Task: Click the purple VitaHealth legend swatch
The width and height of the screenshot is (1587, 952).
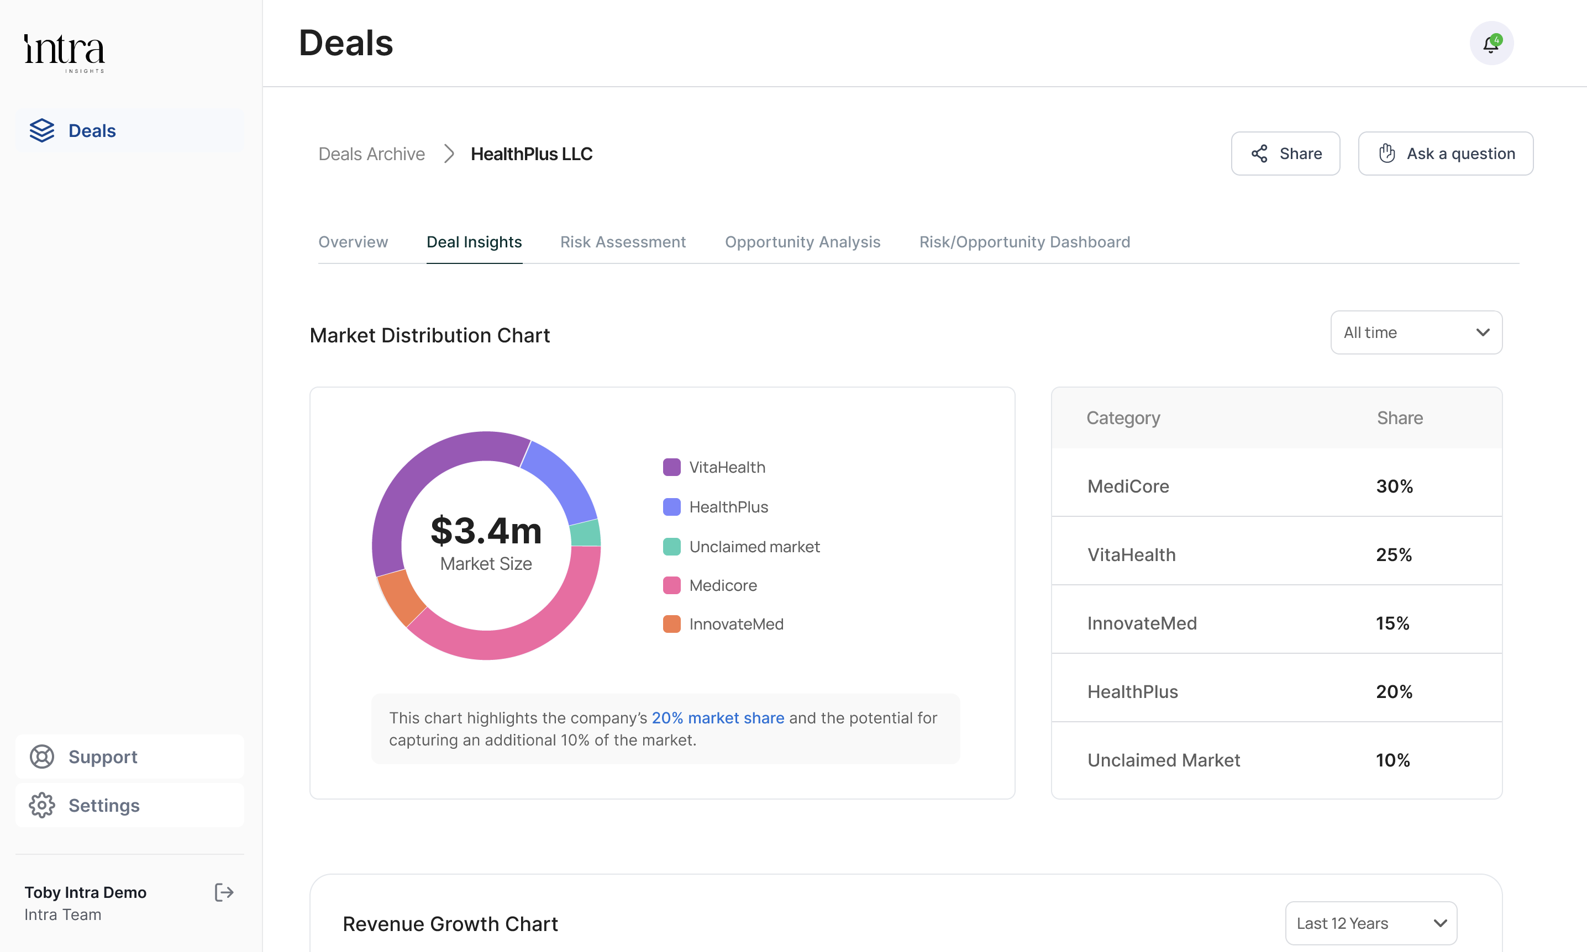Action: click(x=671, y=467)
